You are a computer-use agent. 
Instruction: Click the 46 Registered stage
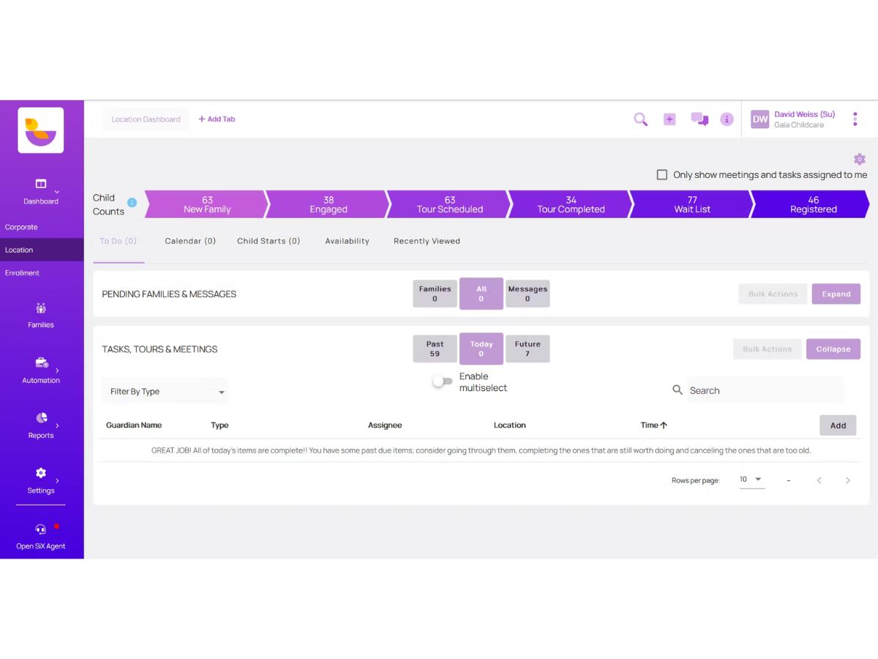(812, 204)
